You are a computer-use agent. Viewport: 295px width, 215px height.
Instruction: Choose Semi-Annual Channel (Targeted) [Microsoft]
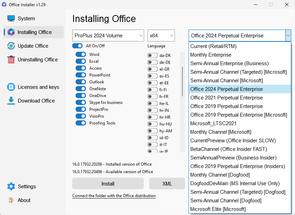tap(240, 72)
